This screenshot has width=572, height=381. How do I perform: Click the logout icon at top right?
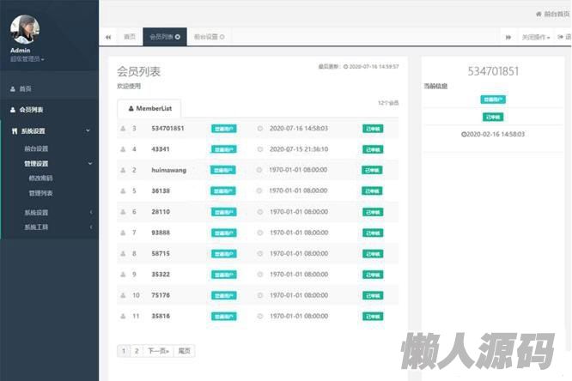[560, 37]
